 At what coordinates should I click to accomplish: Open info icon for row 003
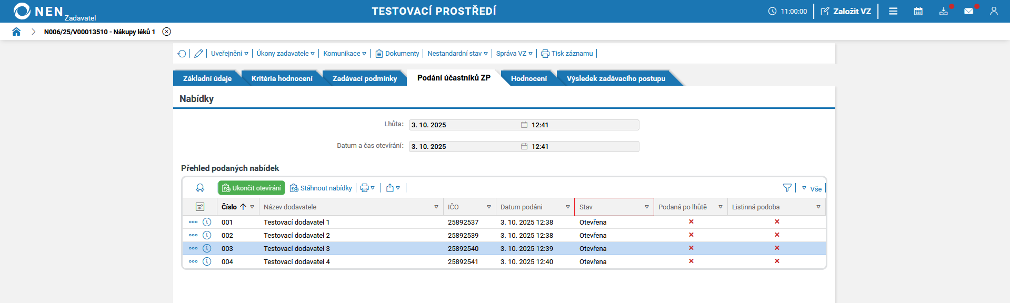[207, 248]
